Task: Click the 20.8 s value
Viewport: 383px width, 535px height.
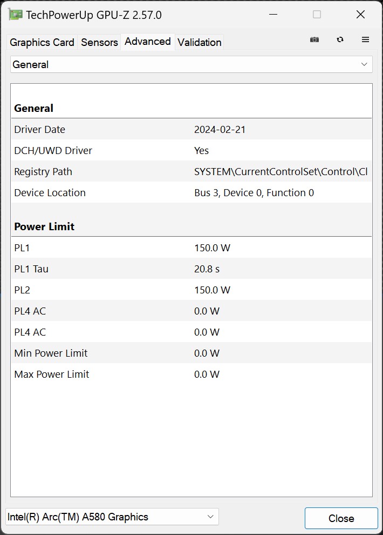Action: click(207, 269)
